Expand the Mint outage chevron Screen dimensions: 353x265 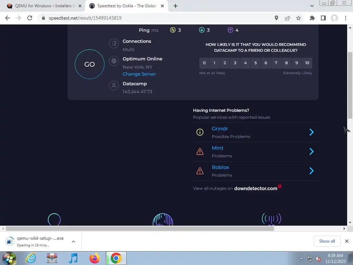tap(312, 152)
